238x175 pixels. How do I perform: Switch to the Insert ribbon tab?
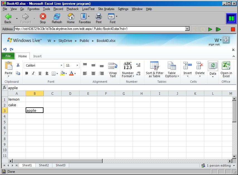pos(37,56)
